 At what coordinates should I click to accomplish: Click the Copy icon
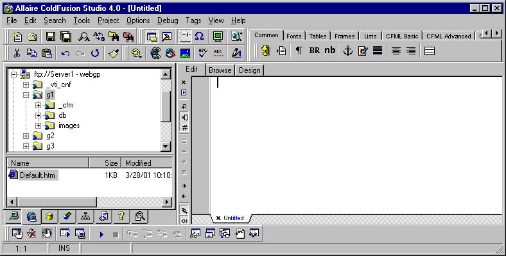coord(31,53)
